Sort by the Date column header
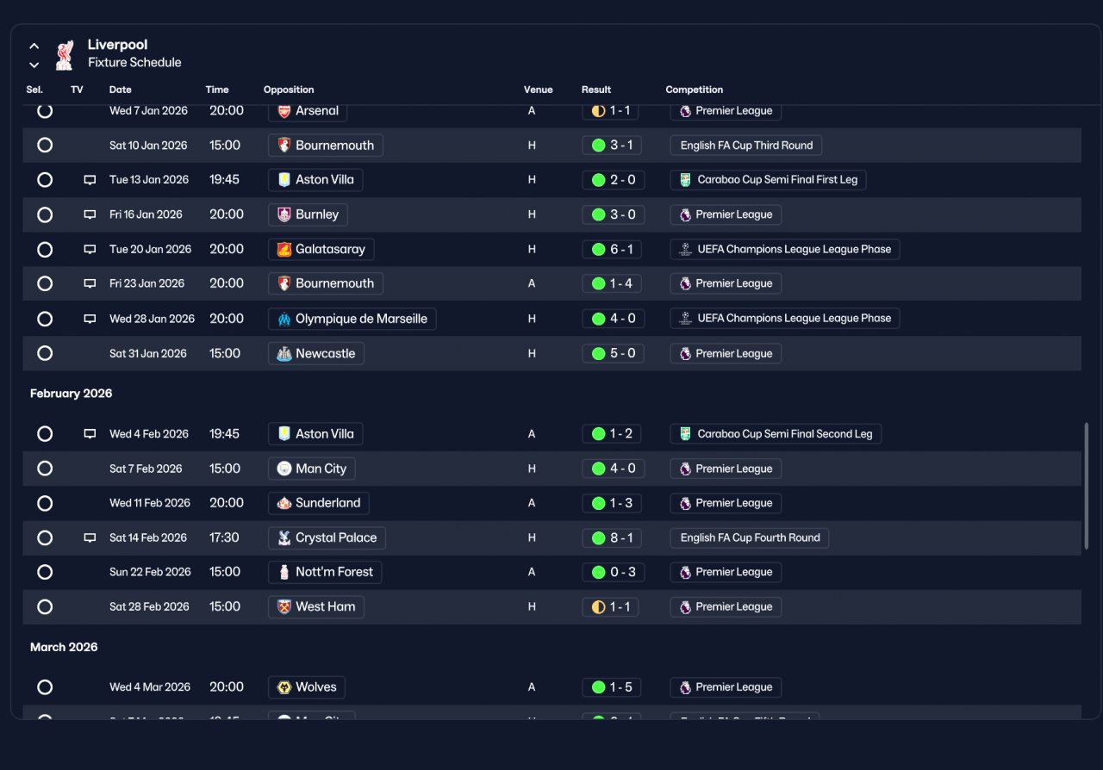1103x770 pixels. [x=120, y=90]
